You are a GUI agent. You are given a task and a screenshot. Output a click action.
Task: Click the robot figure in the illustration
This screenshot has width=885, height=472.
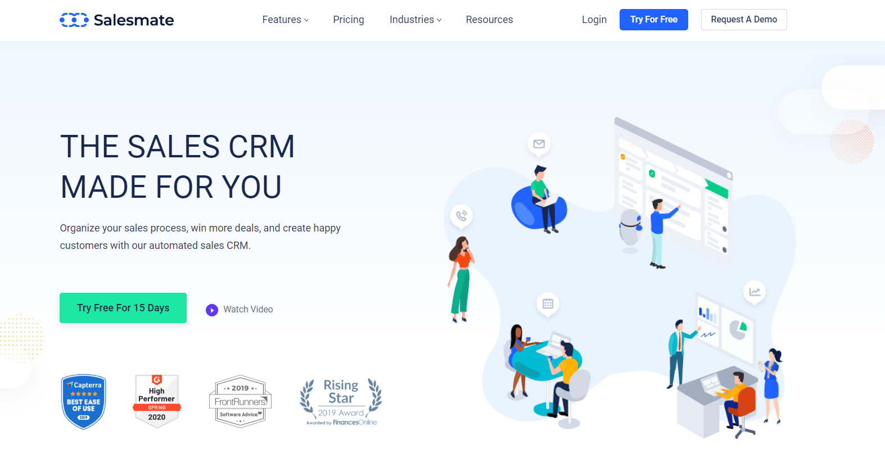[630, 231]
